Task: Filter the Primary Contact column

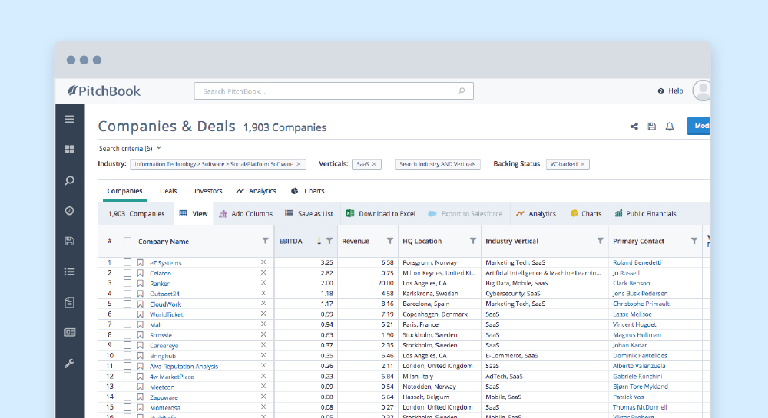Action: 694,241
